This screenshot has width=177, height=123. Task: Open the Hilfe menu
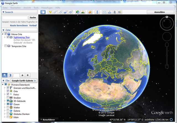click(x=58, y=8)
